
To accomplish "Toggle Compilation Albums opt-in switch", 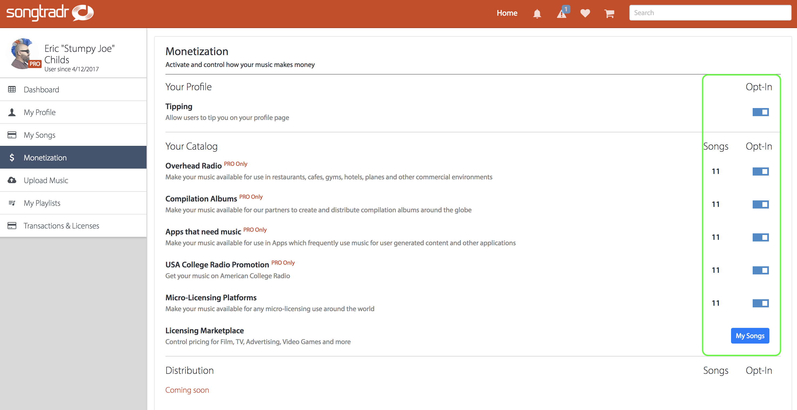I will [x=761, y=204].
